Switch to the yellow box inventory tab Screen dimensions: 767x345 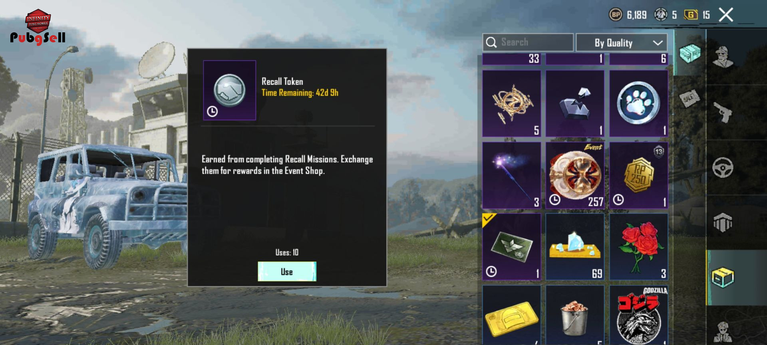pos(723,277)
